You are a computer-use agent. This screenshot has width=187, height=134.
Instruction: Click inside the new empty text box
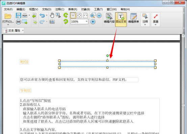(107, 64)
